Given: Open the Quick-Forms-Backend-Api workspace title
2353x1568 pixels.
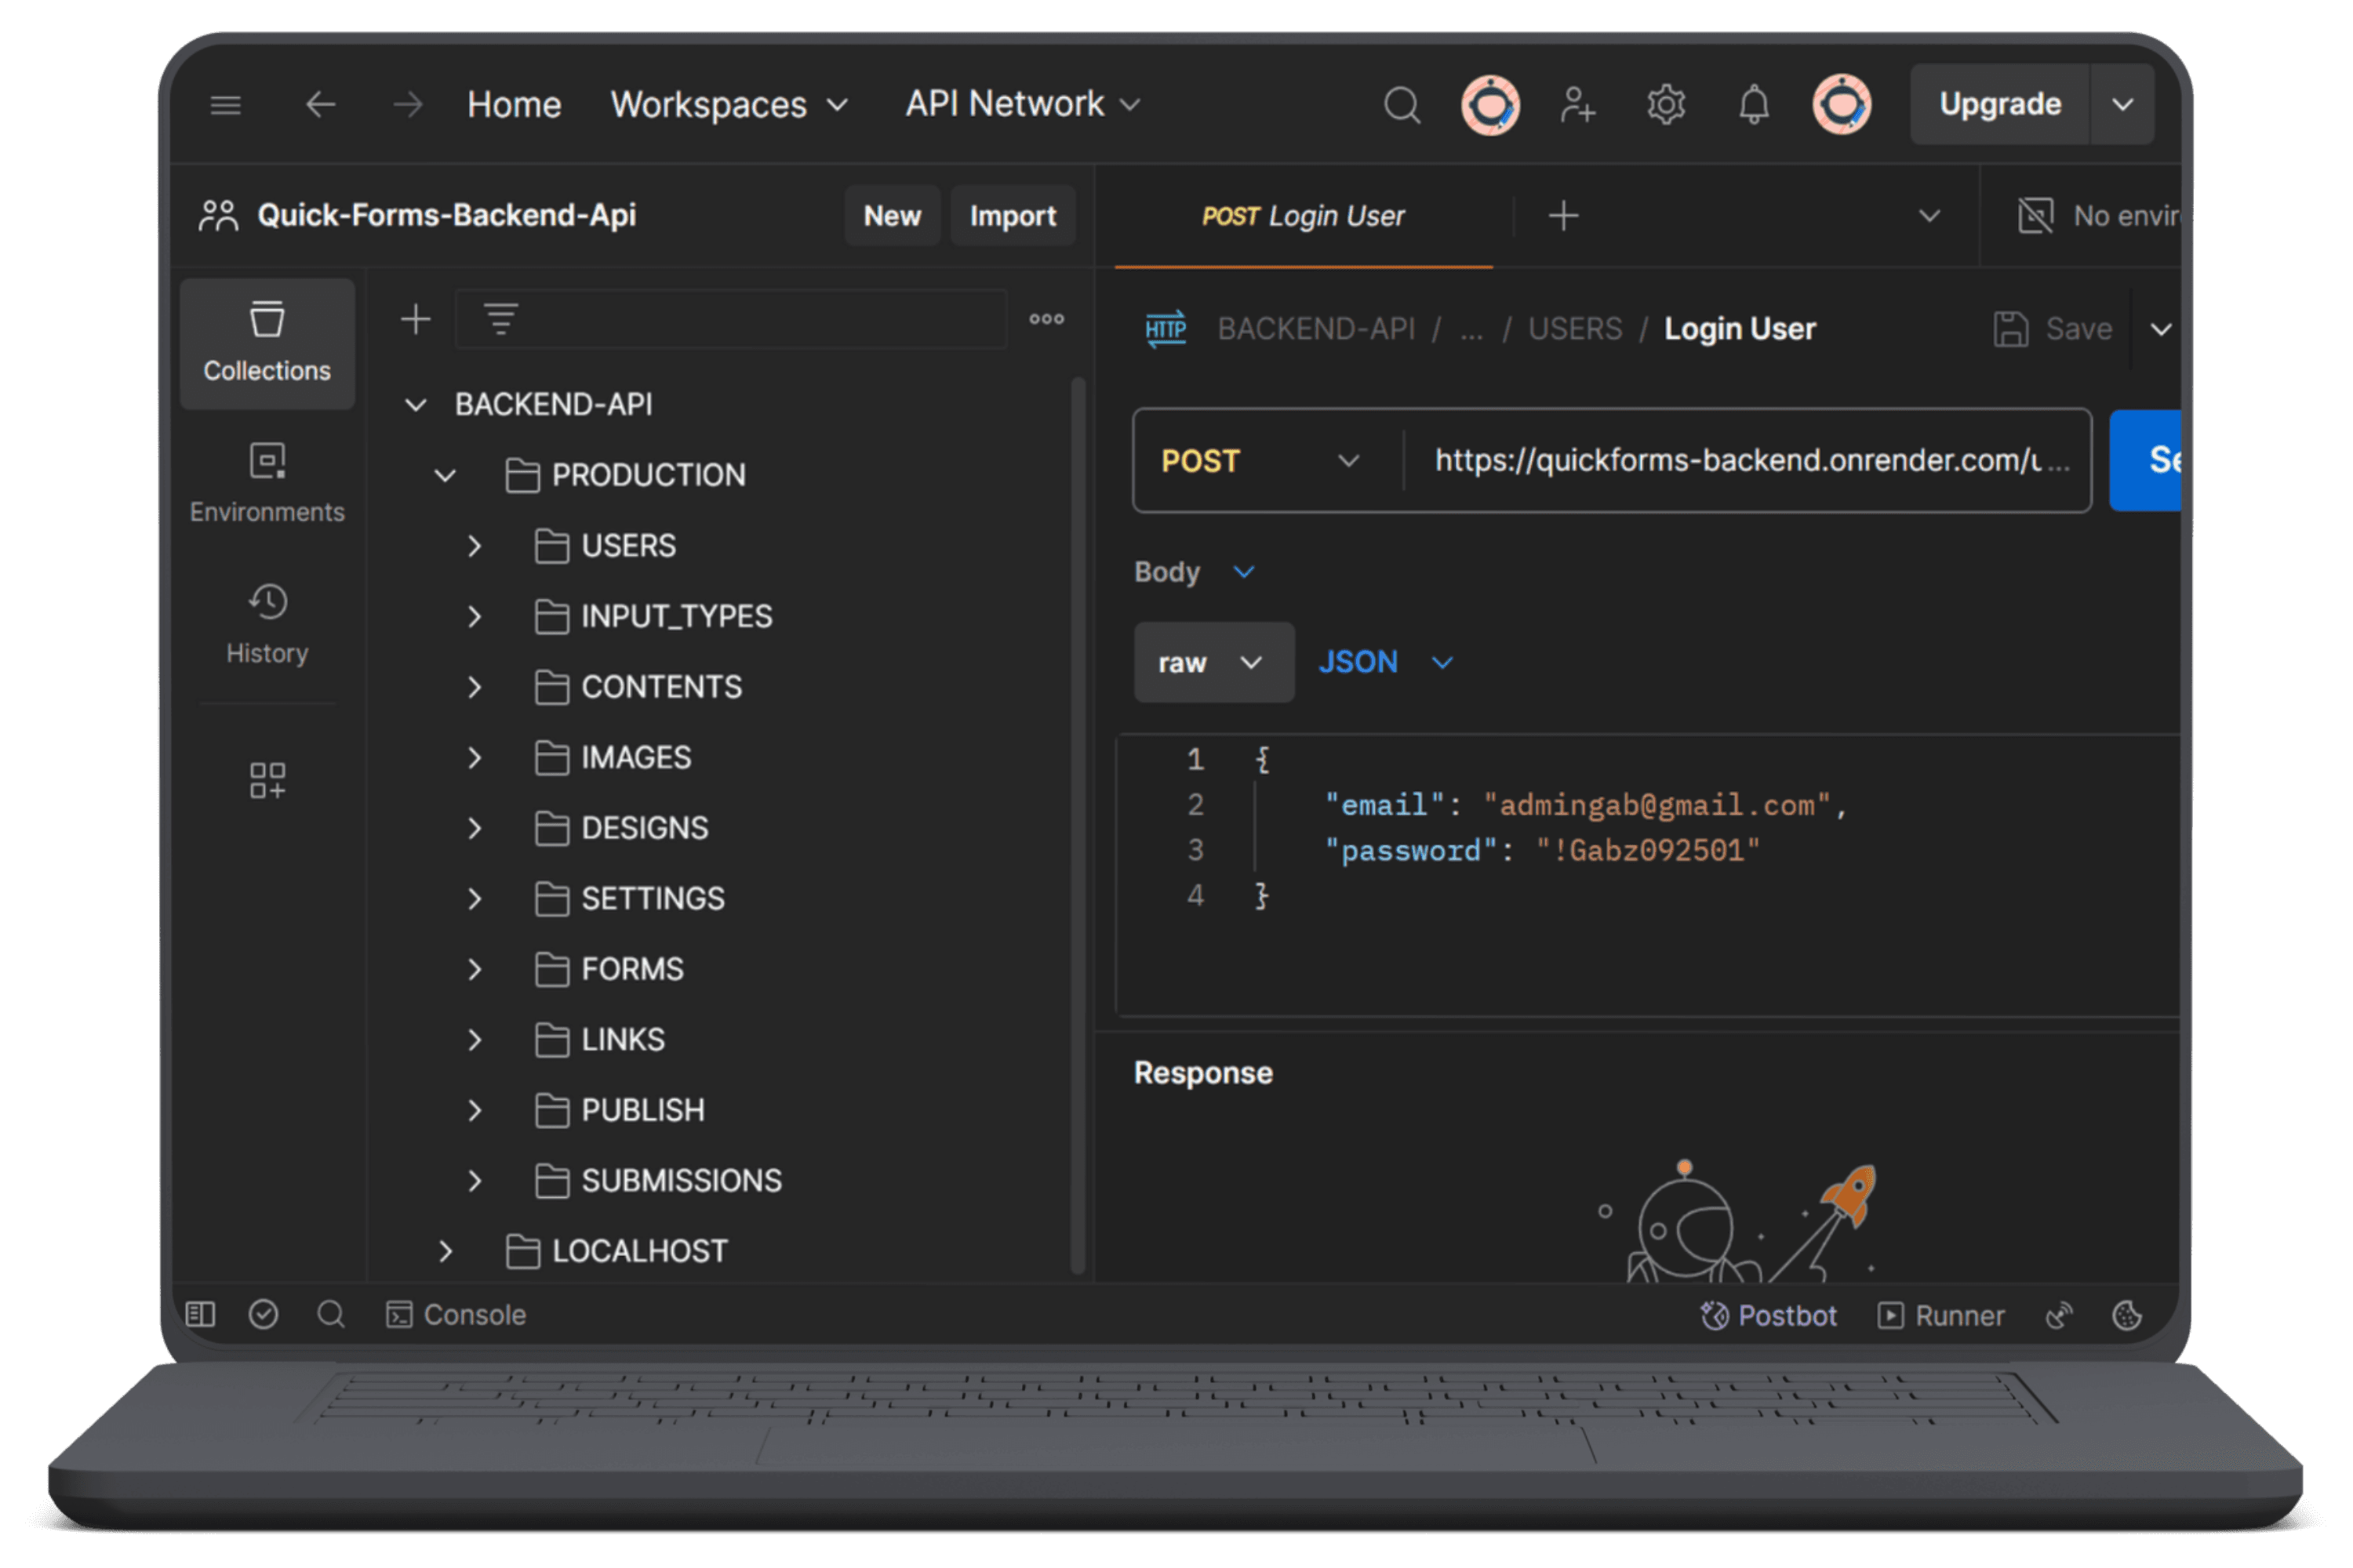Looking at the screenshot, I should 446,215.
